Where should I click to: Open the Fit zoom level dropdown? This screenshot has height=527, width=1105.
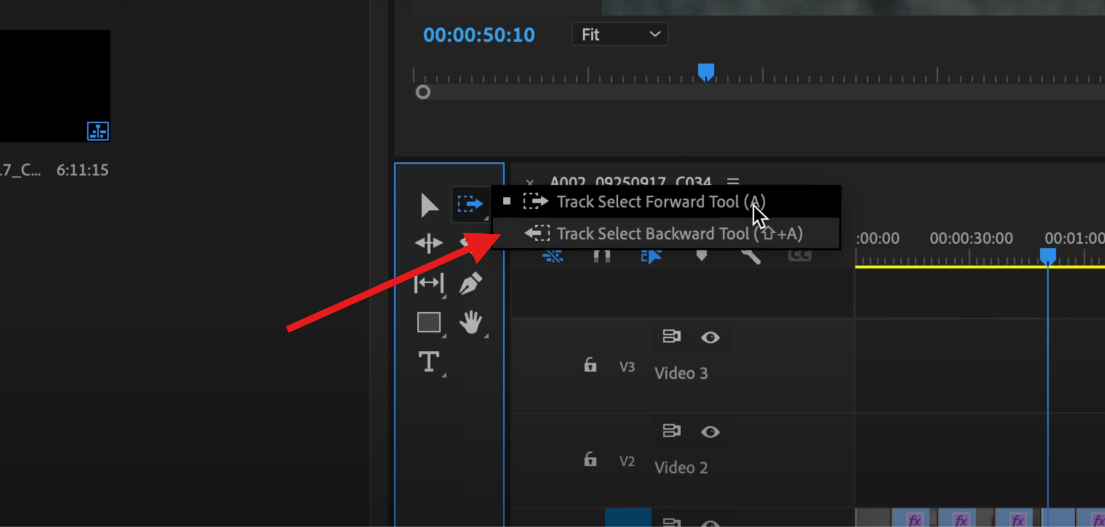coord(619,34)
